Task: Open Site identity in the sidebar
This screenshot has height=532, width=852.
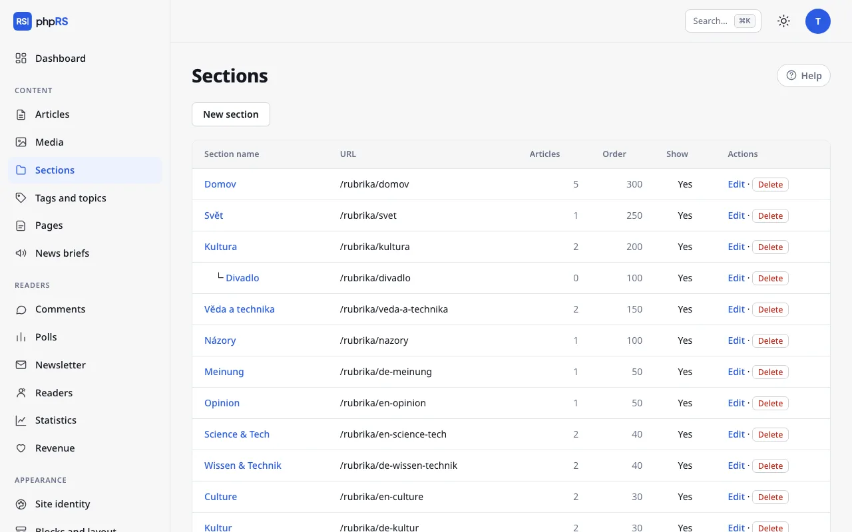Action: [85, 504]
